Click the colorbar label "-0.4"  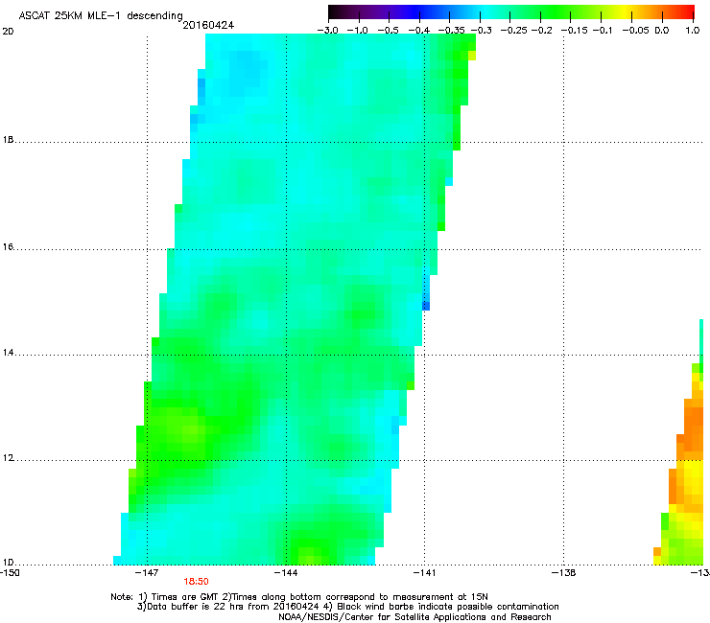(x=419, y=31)
